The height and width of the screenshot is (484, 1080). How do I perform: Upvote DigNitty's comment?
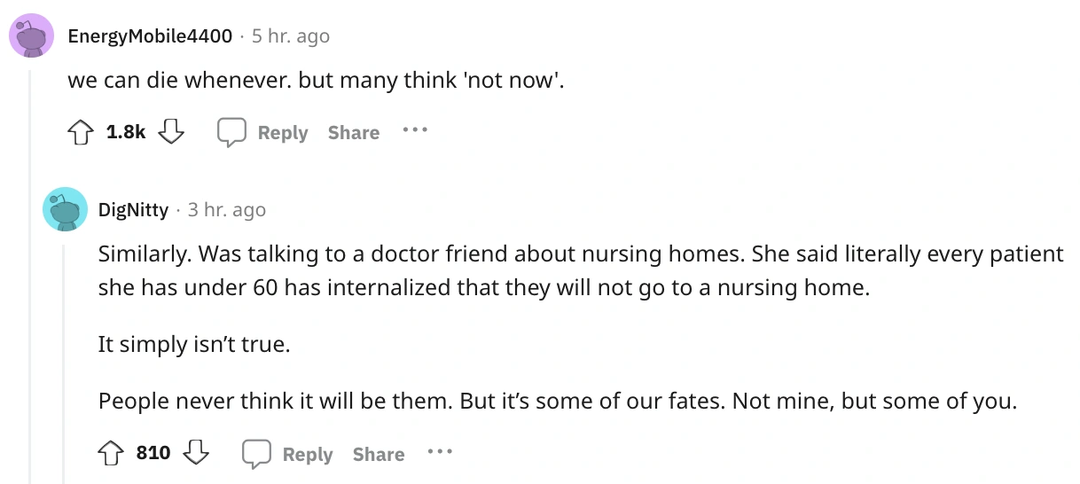click(112, 454)
